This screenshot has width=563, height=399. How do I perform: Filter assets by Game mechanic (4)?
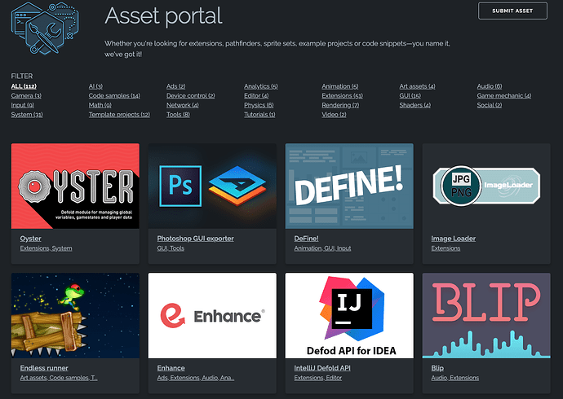click(503, 96)
